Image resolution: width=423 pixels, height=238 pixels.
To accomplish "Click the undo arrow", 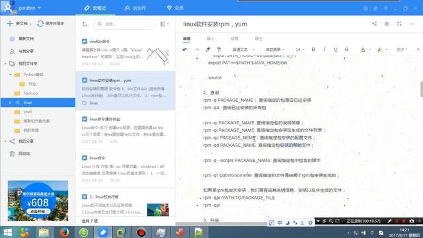I will click(x=185, y=50).
